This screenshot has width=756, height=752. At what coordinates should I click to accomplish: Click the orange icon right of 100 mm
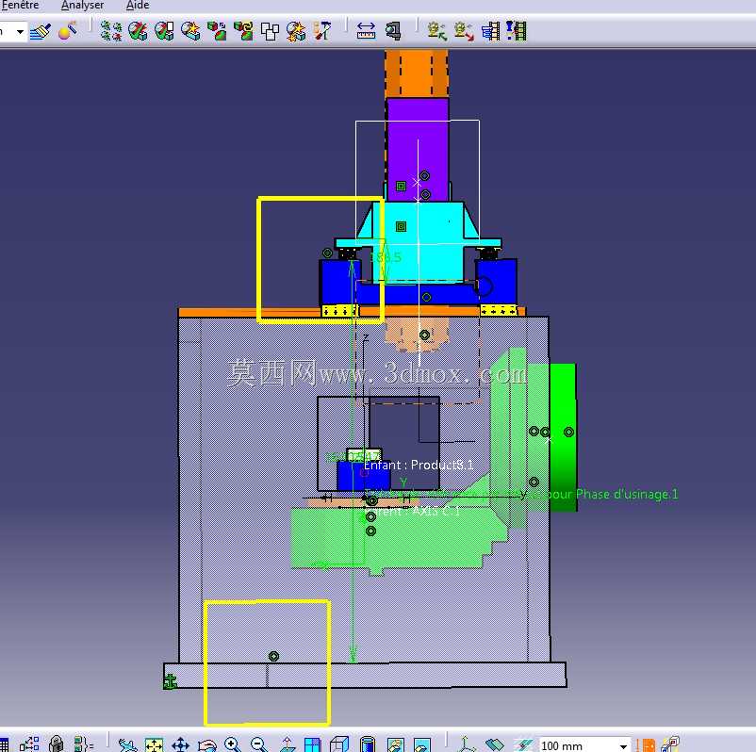click(x=646, y=744)
